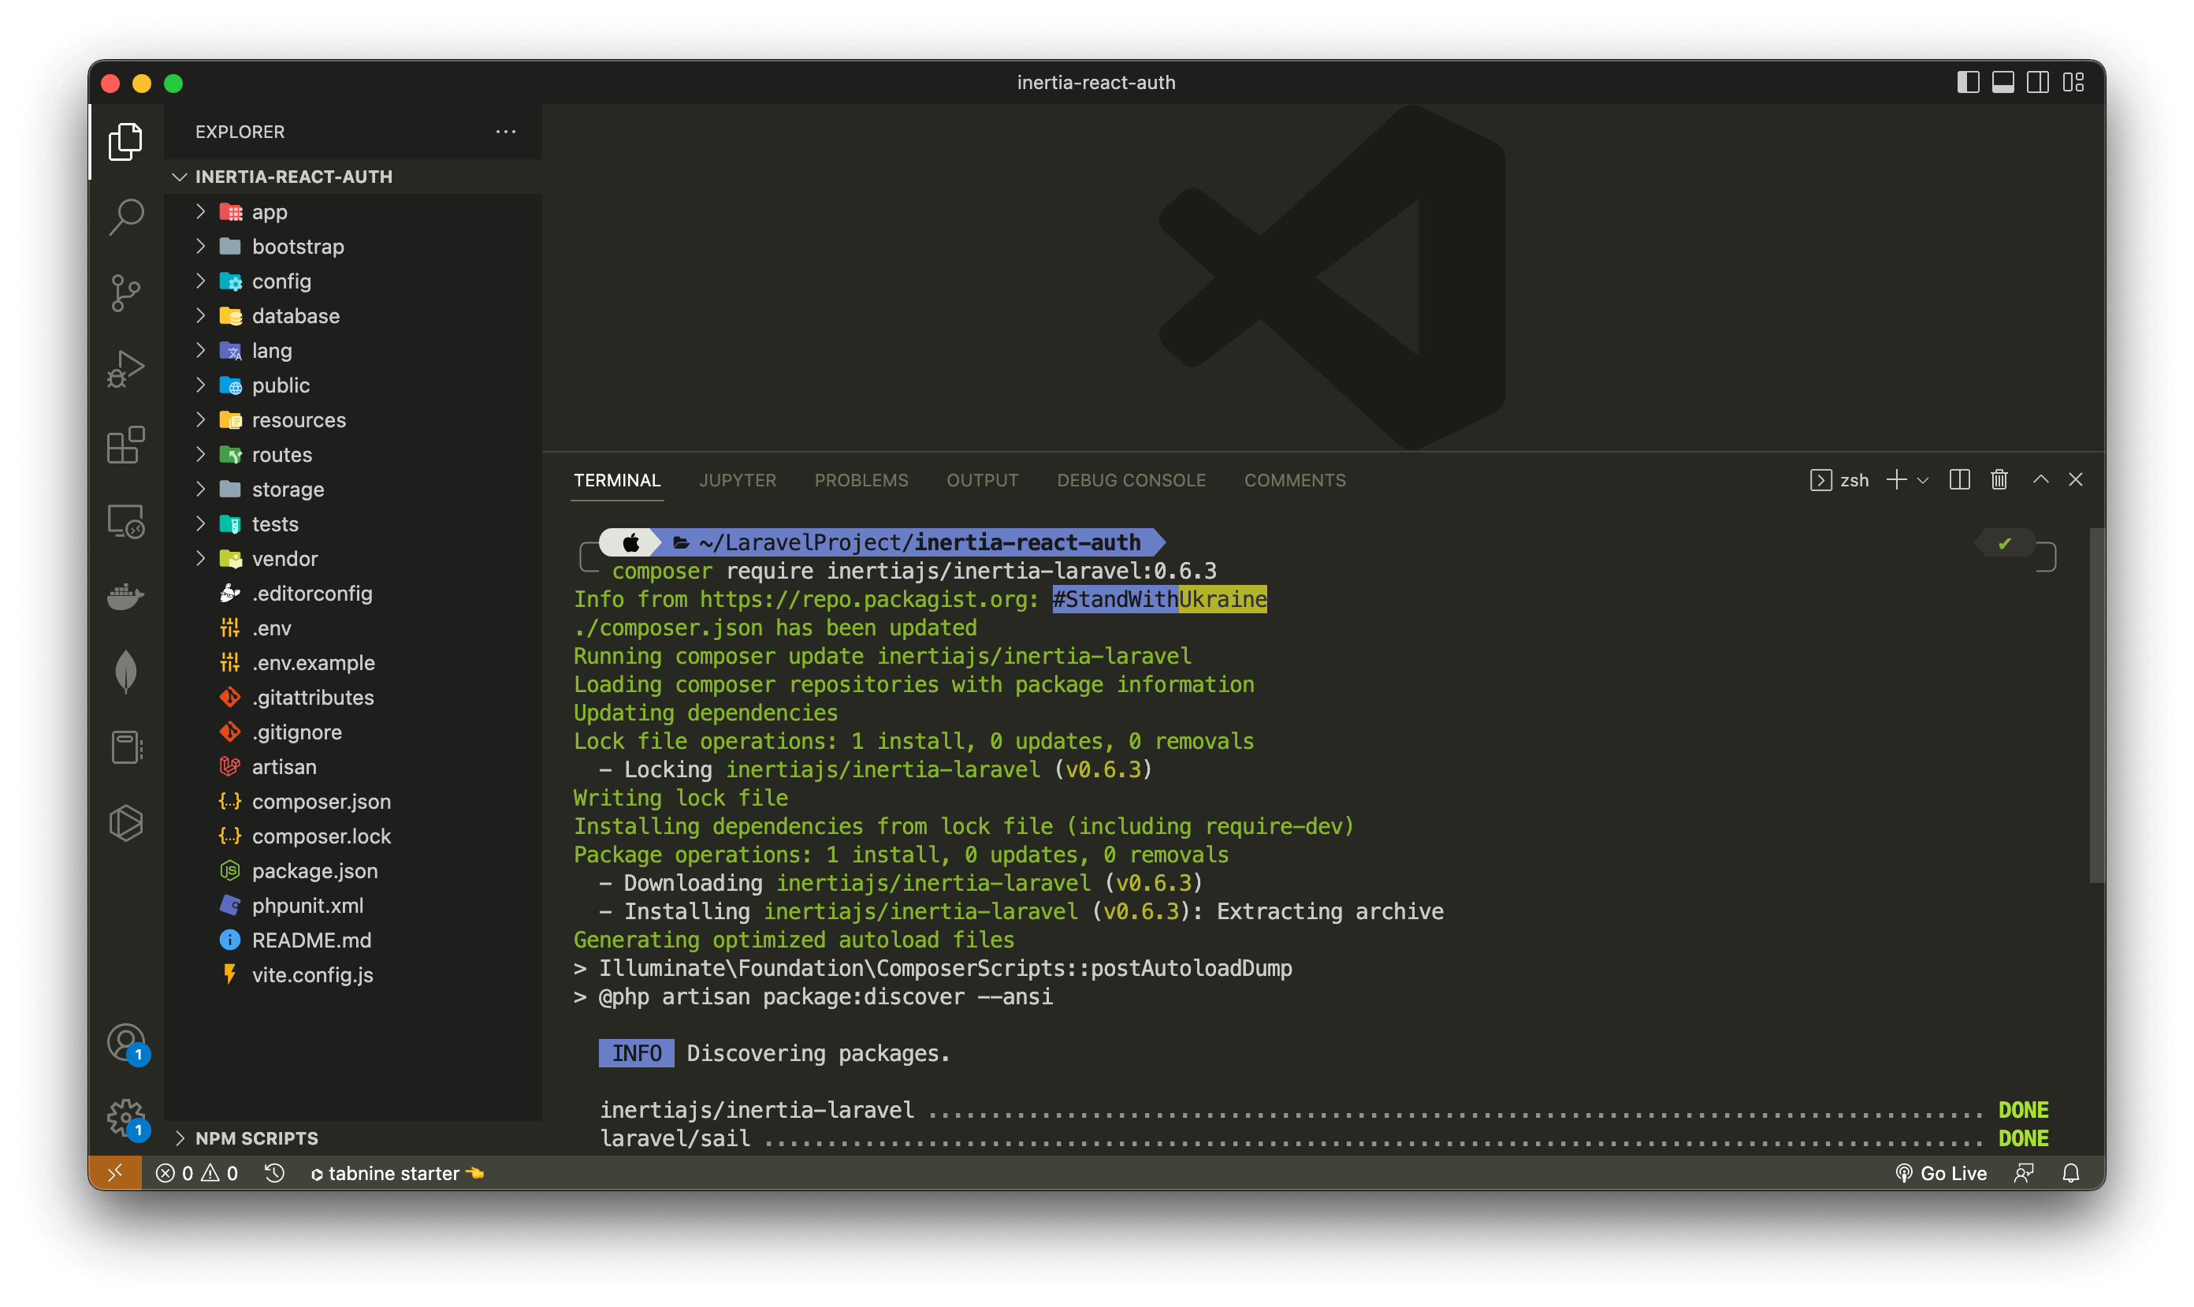2194x1307 pixels.
Task: Click Go Live in status bar
Action: click(1941, 1173)
